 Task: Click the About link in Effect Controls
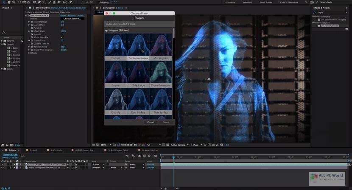81,16
